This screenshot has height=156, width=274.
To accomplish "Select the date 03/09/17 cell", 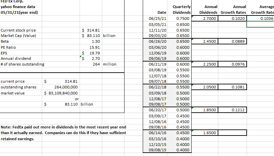I will (155, 116).
